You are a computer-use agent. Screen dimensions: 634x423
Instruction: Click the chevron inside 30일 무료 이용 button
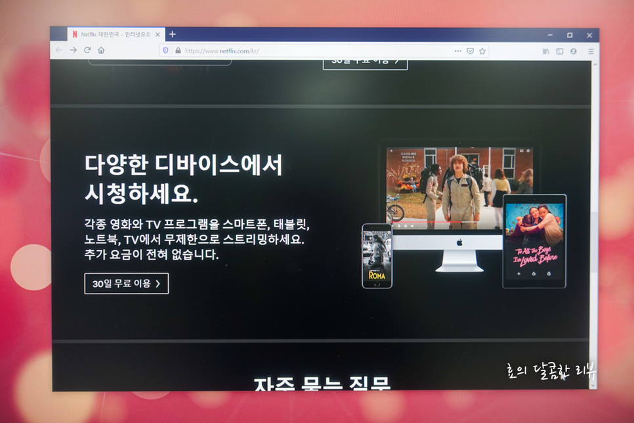158,284
